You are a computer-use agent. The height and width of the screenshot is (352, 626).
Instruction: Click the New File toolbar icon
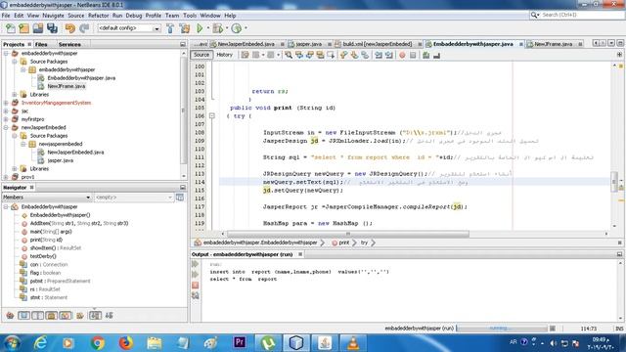tap(10, 28)
